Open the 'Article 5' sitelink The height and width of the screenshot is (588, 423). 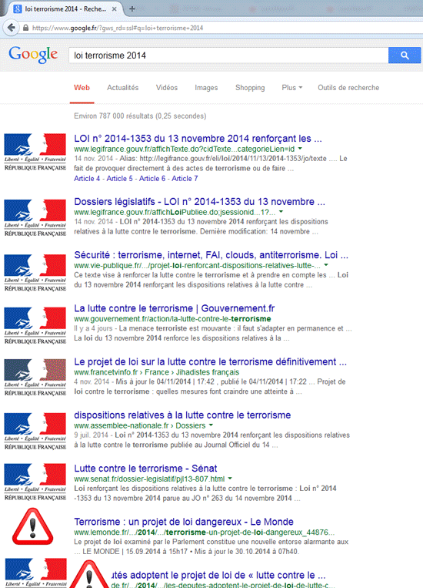click(x=119, y=179)
